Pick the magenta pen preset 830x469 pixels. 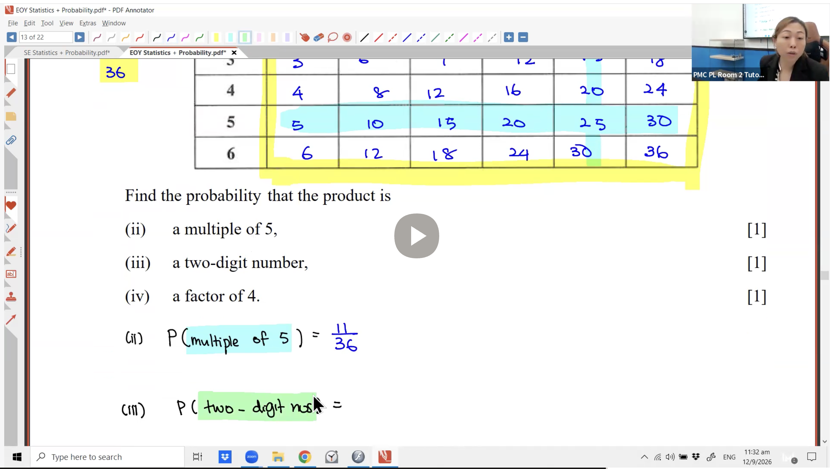185,37
